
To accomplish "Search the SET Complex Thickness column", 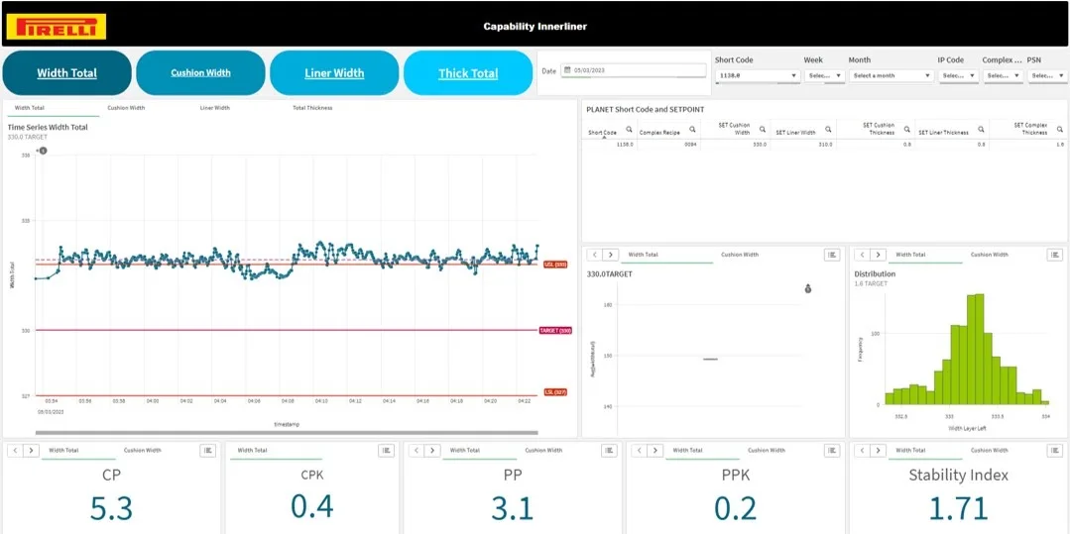I will (x=1060, y=128).
